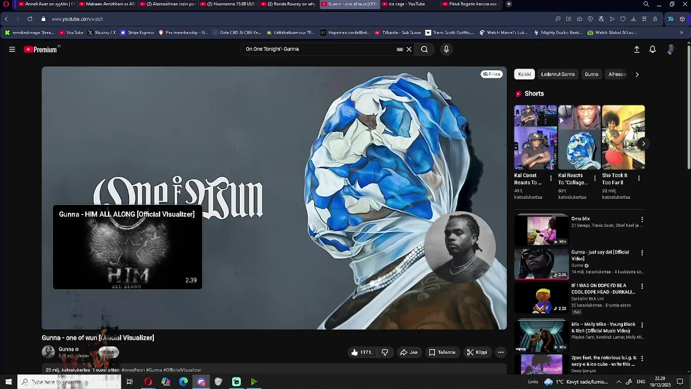Open HIM ALL ALONG suggested video card
691x389 pixels.
[x=127, y=247]
